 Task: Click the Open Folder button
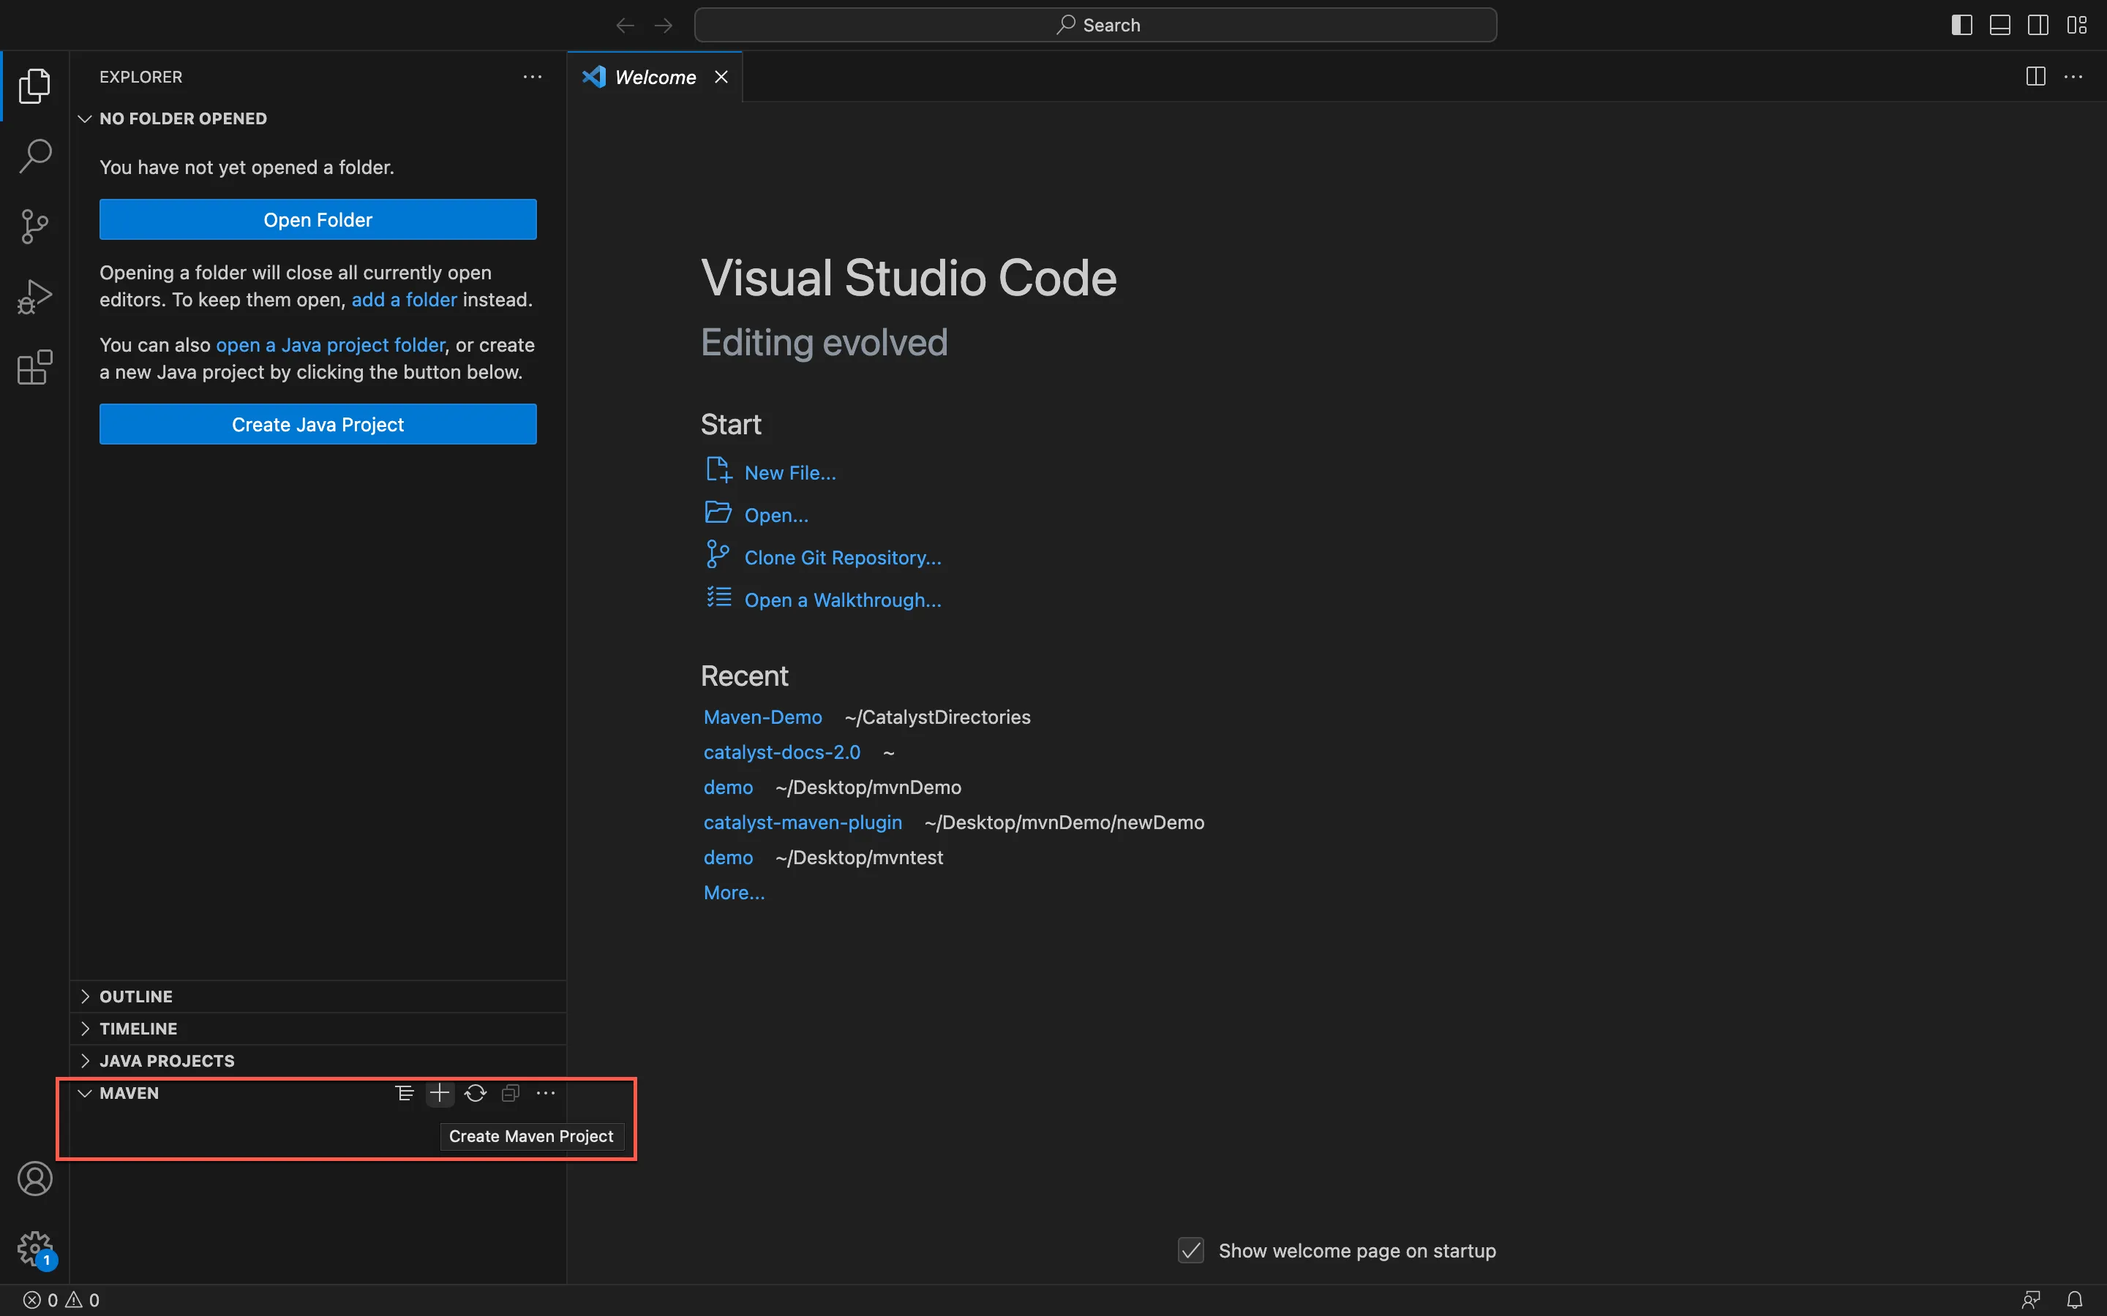click(x=318, y=219)
